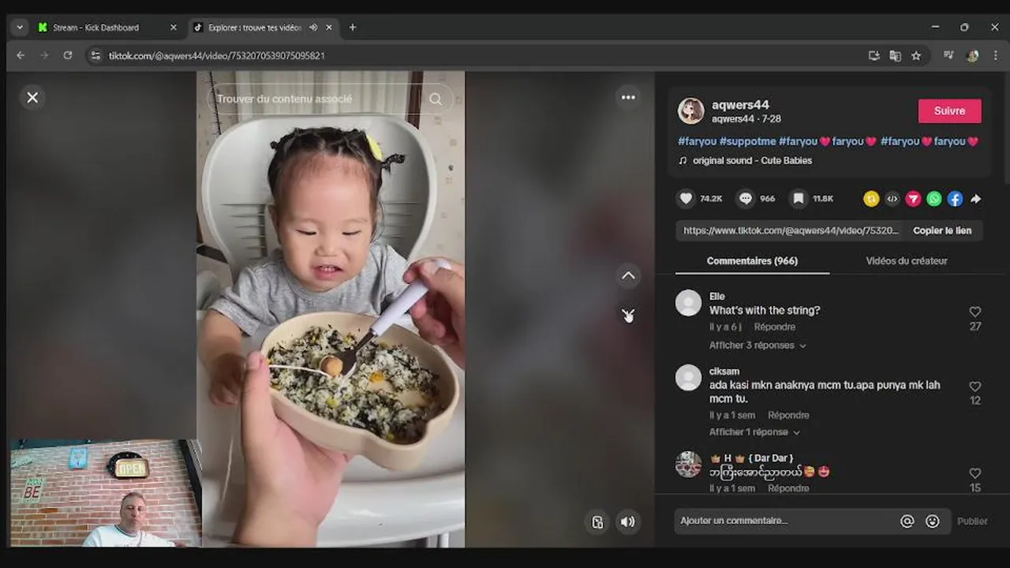1010x568 pixels.
Task: Share video through the WhatsApp icon
Action: pos(934,199)
